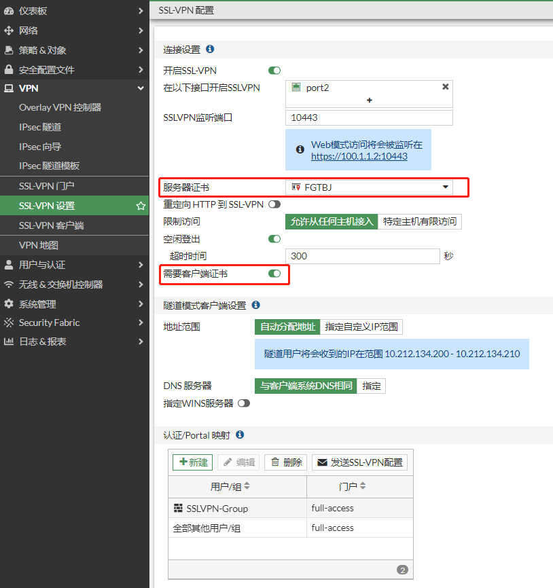Click the VPN laptop icon
The height and width of the screenshot is (588, 553).
pyautogui.click(x=9, y=88)
